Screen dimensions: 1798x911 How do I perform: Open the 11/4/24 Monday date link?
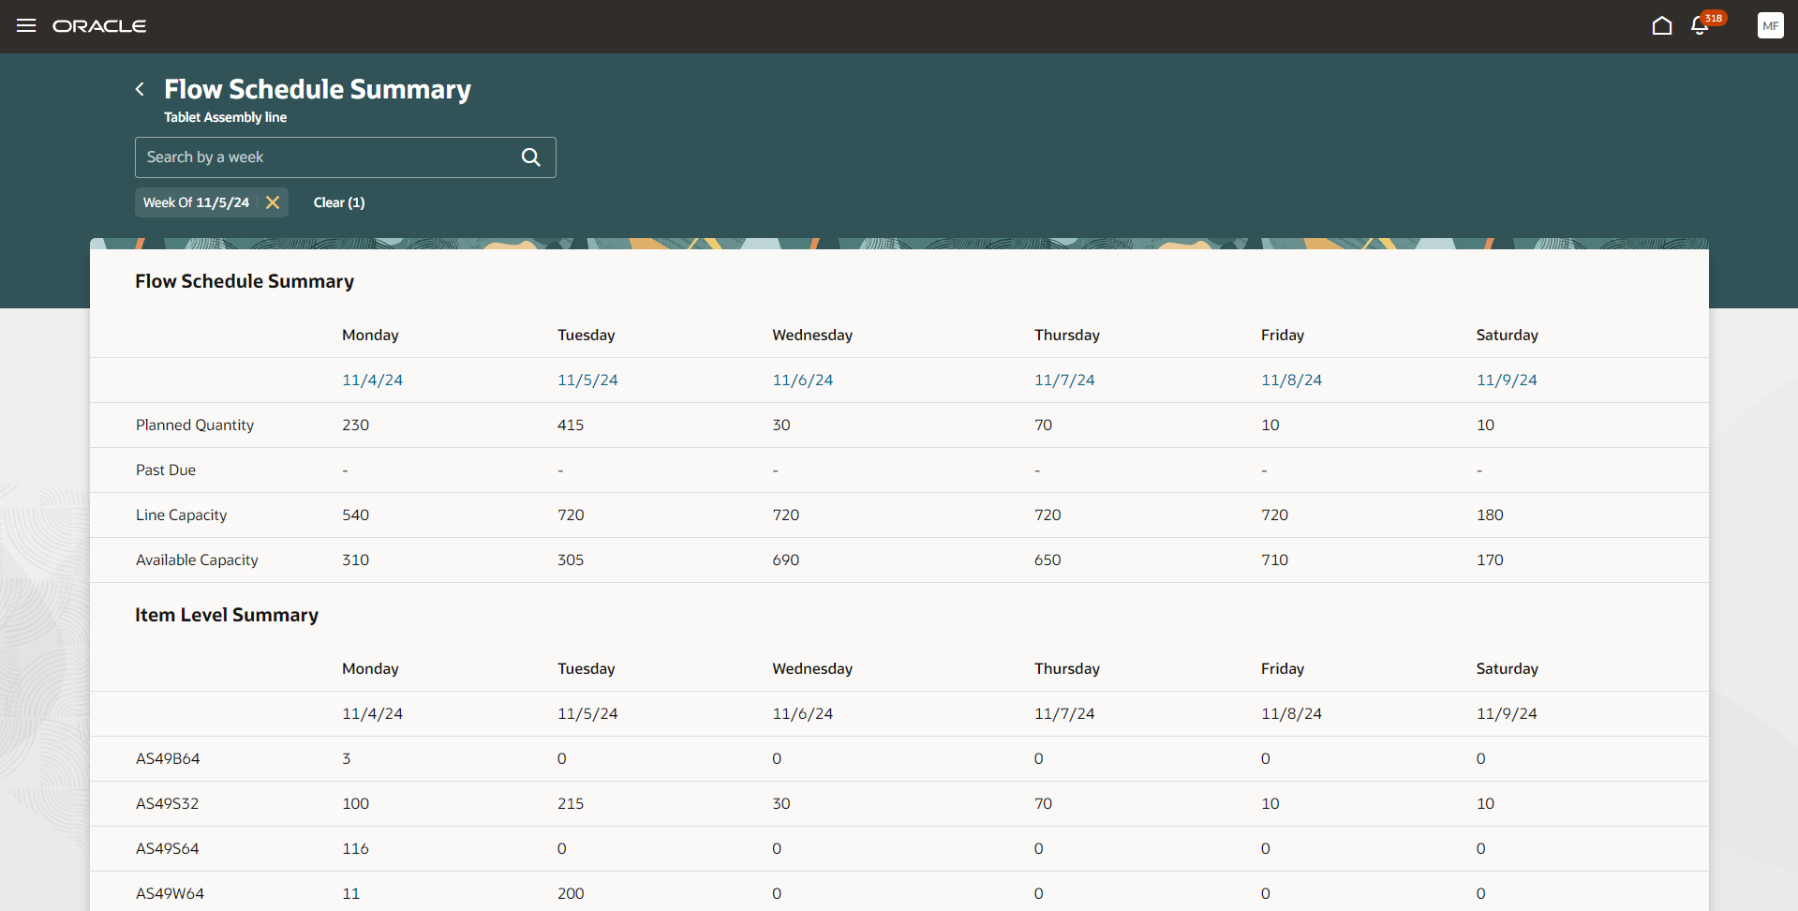(372, 380)
